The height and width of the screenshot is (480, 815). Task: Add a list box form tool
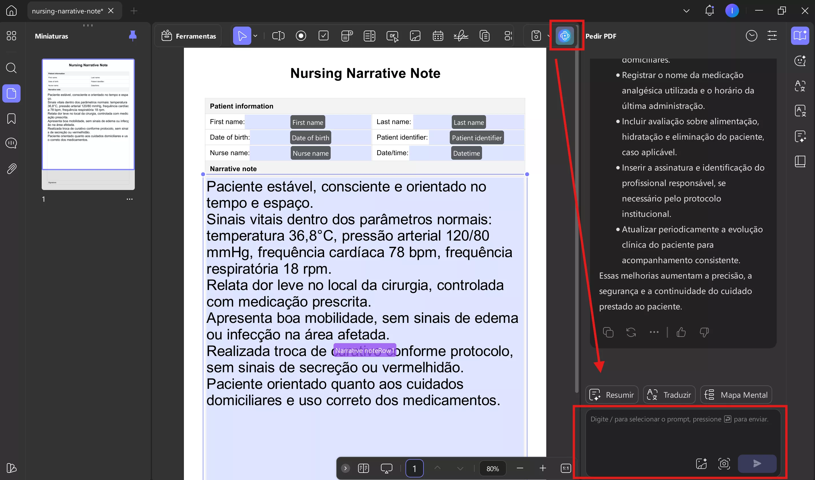369,36
